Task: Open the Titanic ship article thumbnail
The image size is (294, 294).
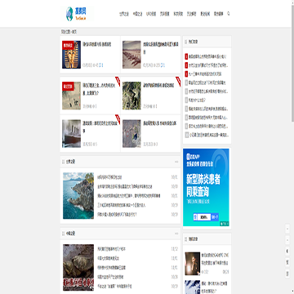Action: 71,134
